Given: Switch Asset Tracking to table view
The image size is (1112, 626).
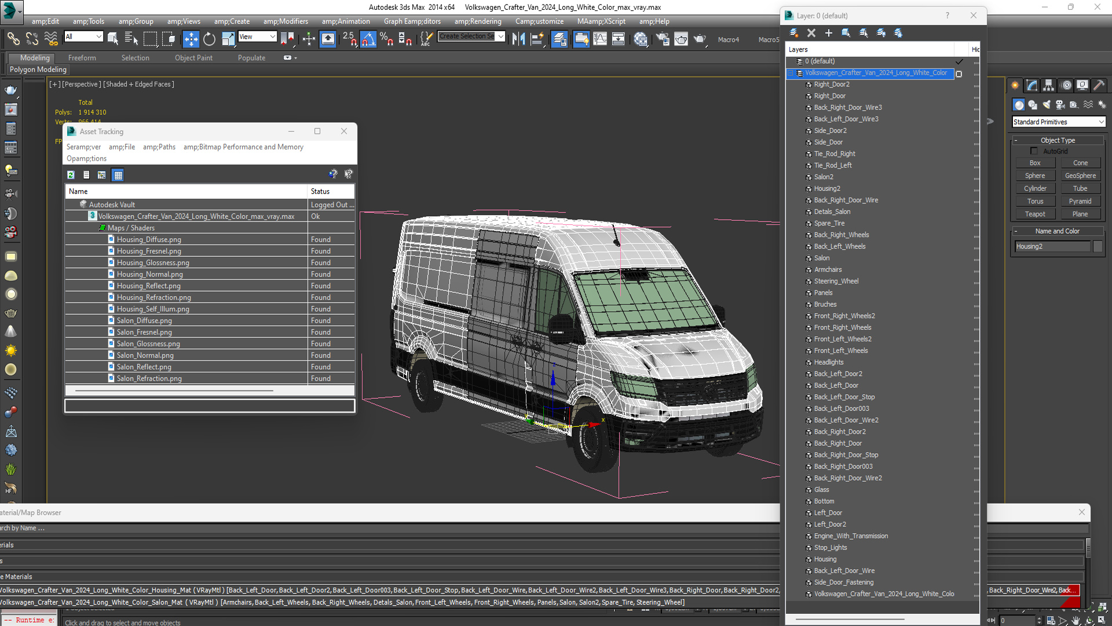Looking at the screenshot, I should coord(118,175).
